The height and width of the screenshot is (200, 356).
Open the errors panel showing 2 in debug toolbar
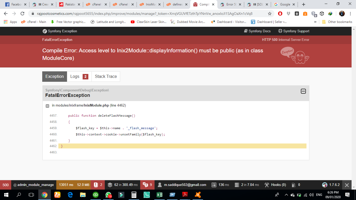tap(98, 185)
